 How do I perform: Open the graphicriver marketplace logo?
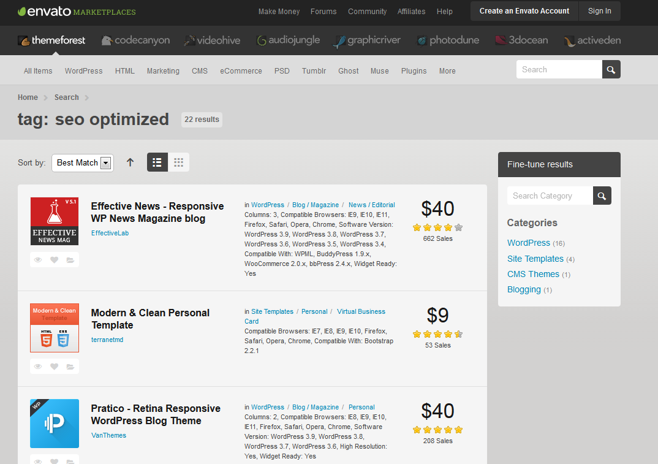click(x=366, y=40)
